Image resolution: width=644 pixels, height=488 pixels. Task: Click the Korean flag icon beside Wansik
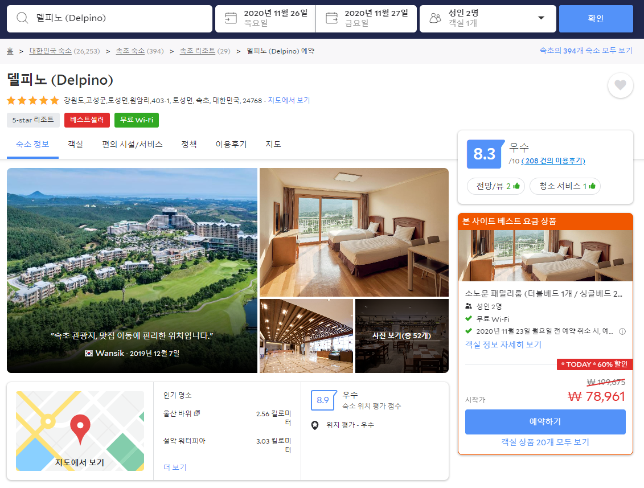88,353
